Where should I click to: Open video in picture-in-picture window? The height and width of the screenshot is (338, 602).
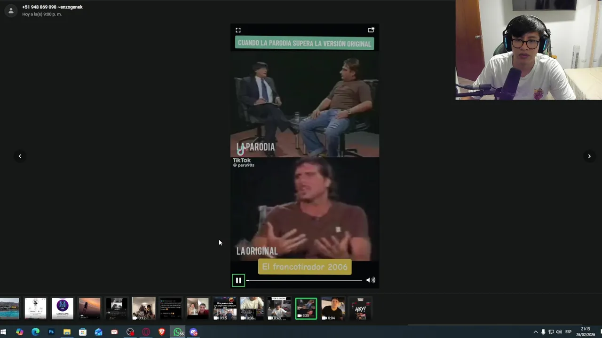(x=371, y=30)
